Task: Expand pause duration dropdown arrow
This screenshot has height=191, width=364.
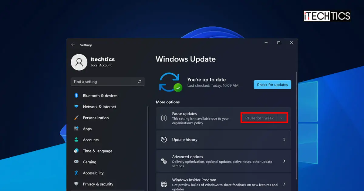Action: (282, 118)
